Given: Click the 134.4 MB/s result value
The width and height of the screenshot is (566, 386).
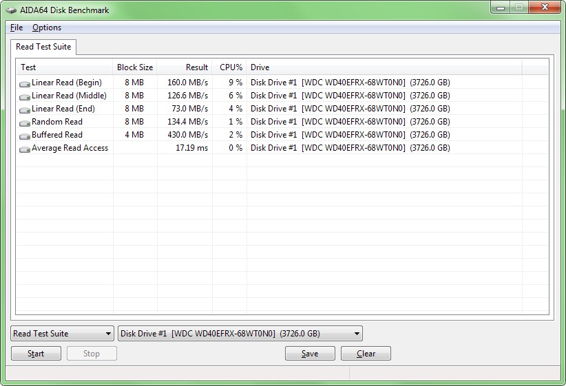Looking at the screenshot, I should [188, 122].
